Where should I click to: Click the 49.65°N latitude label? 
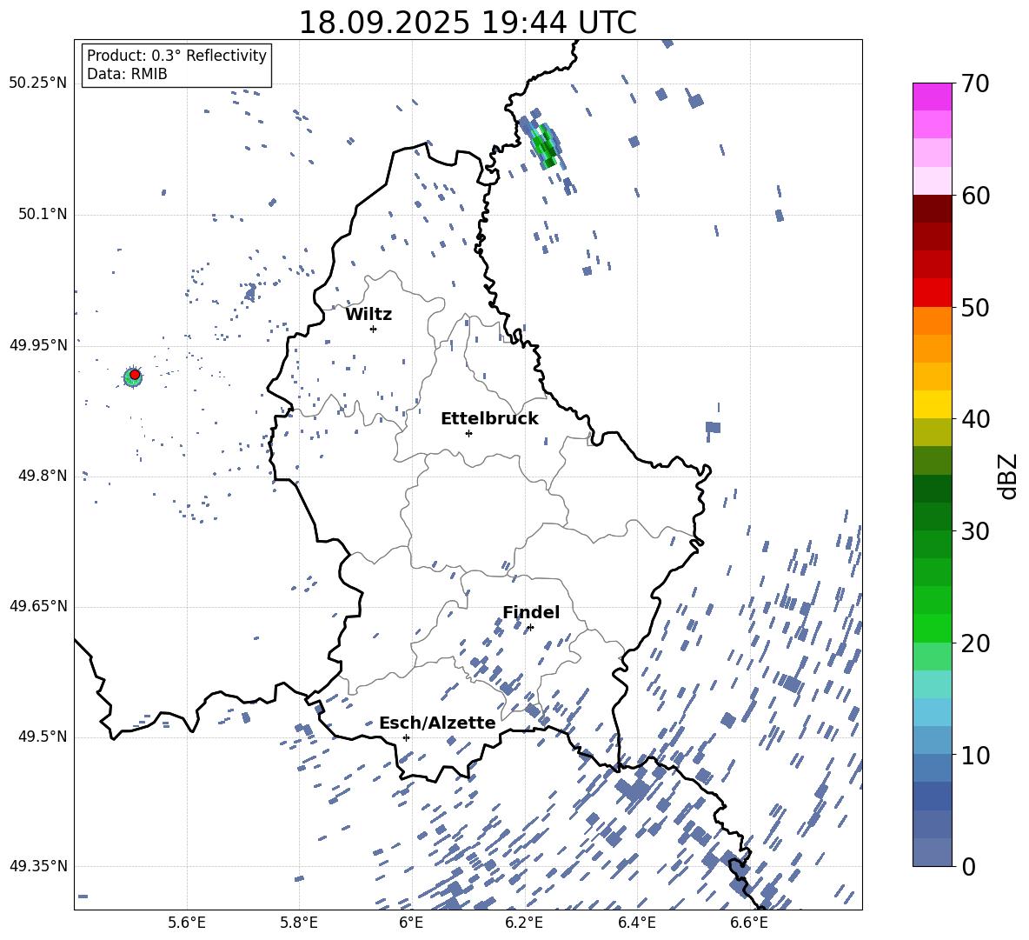(x=38, y=606)
